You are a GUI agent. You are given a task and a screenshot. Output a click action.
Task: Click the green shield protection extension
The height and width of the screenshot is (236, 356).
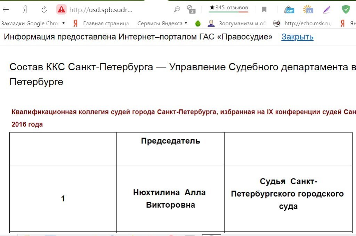[346, 10]
